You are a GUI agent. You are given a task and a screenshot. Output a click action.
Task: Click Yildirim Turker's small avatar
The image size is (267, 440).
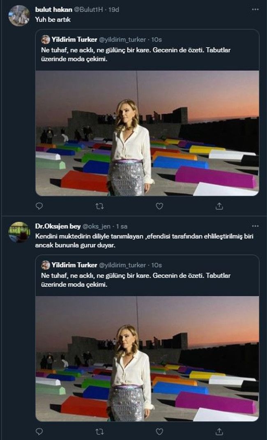click(x=45, y=39)
